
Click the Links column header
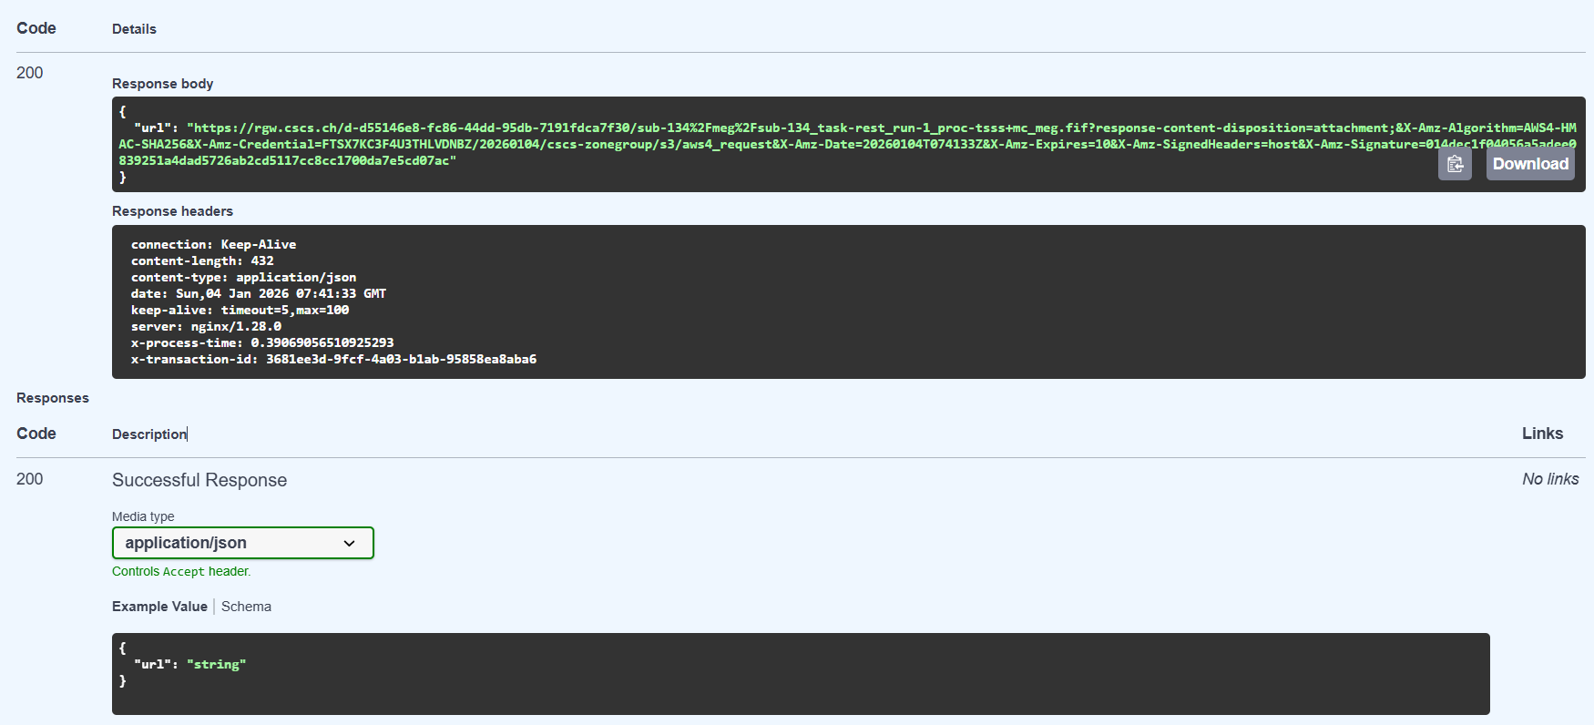pyautogui.click(x=1542, y=434)
